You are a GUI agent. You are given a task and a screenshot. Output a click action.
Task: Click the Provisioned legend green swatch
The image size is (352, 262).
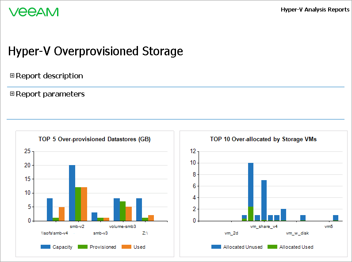(82, 247)
